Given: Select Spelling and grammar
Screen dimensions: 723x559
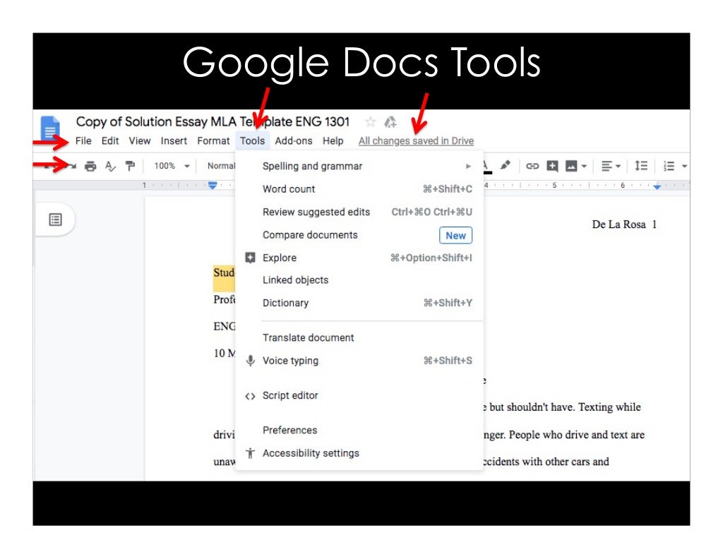Looking at the screenshot, I should 359,166.
